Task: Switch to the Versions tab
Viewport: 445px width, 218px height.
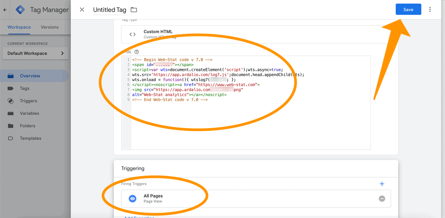Action: tap(50, 27)
